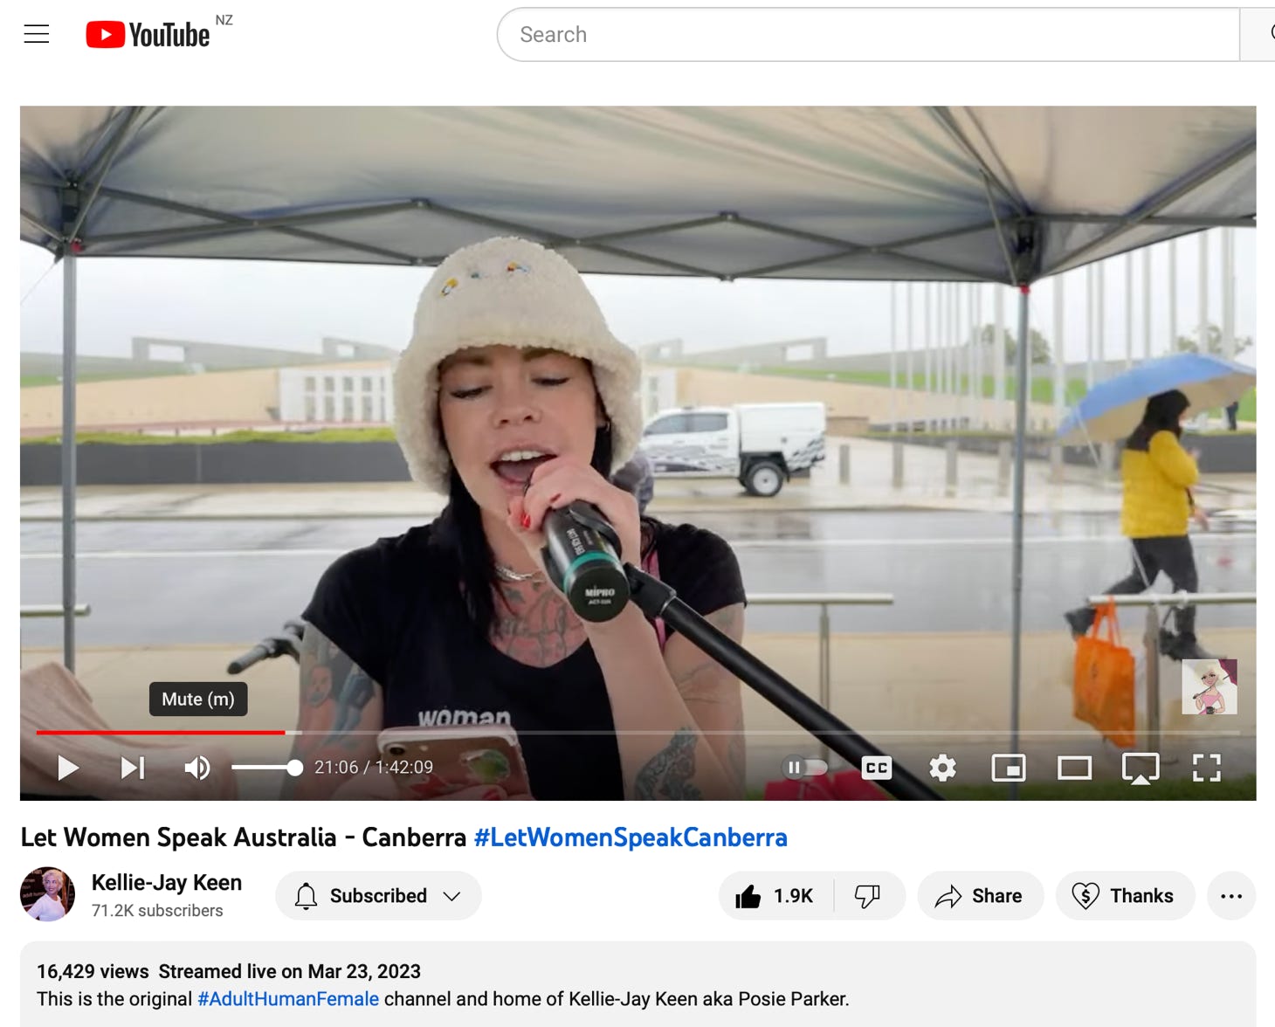The height and width of the screenshot is (1027, 1275).
Task: Go to YouTube home via logo
Action: pyautogui.click(x=148, y=34)
